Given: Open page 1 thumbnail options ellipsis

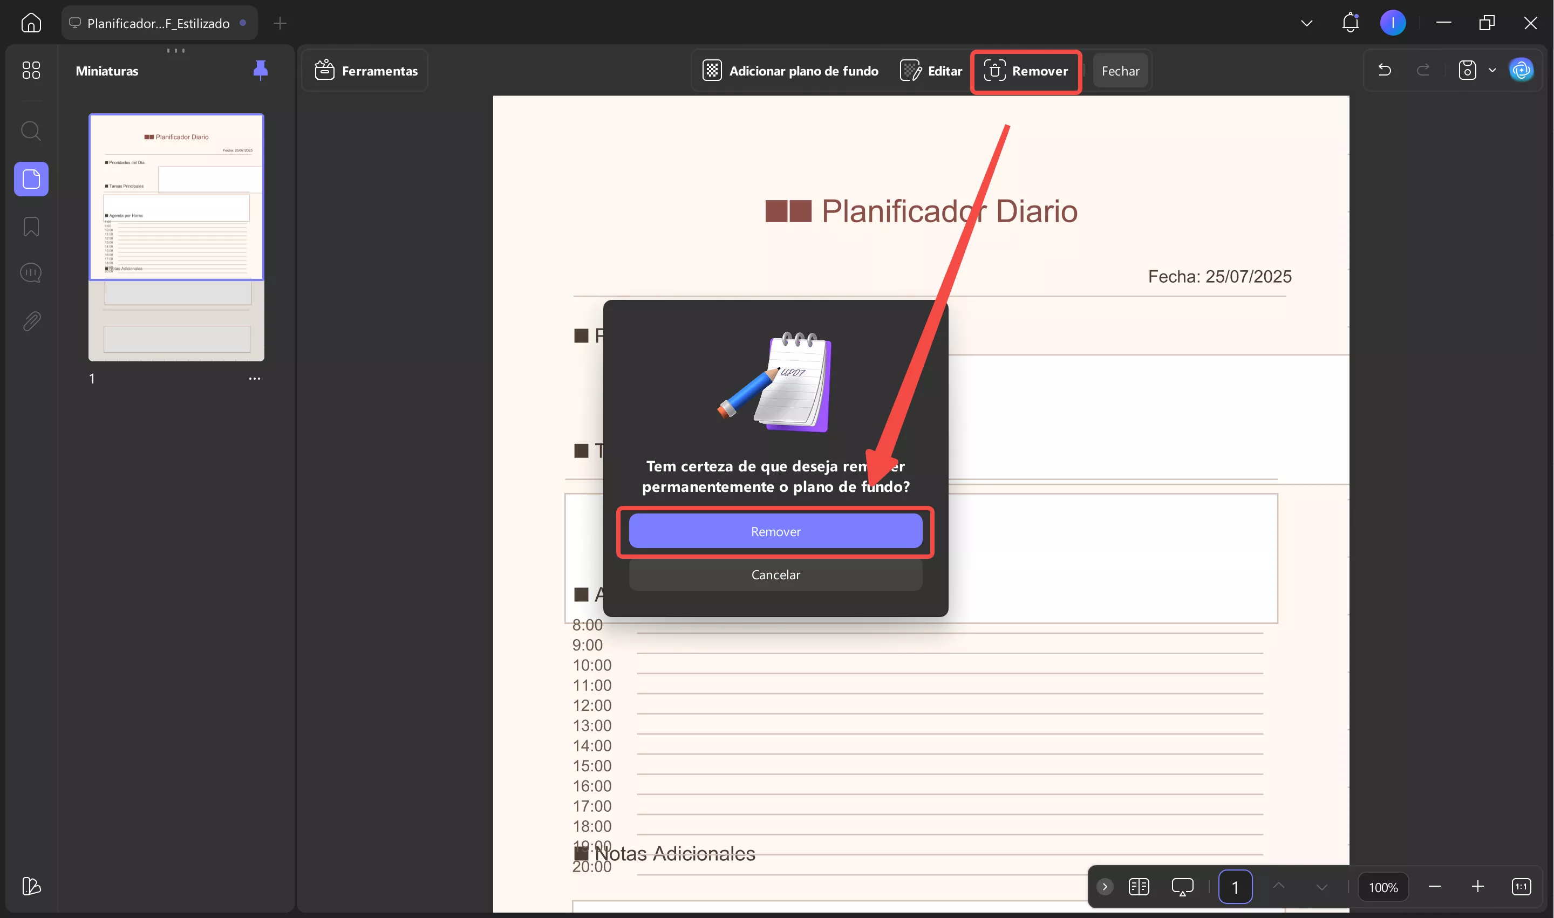Looking at the screenshot, I should [254, 379].
